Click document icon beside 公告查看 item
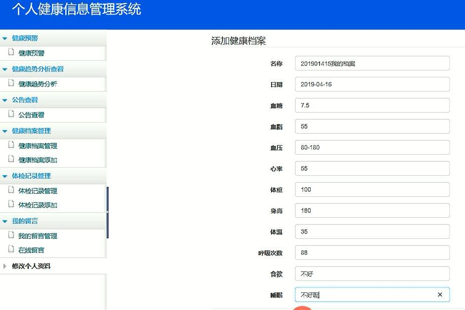 [11, 114]
